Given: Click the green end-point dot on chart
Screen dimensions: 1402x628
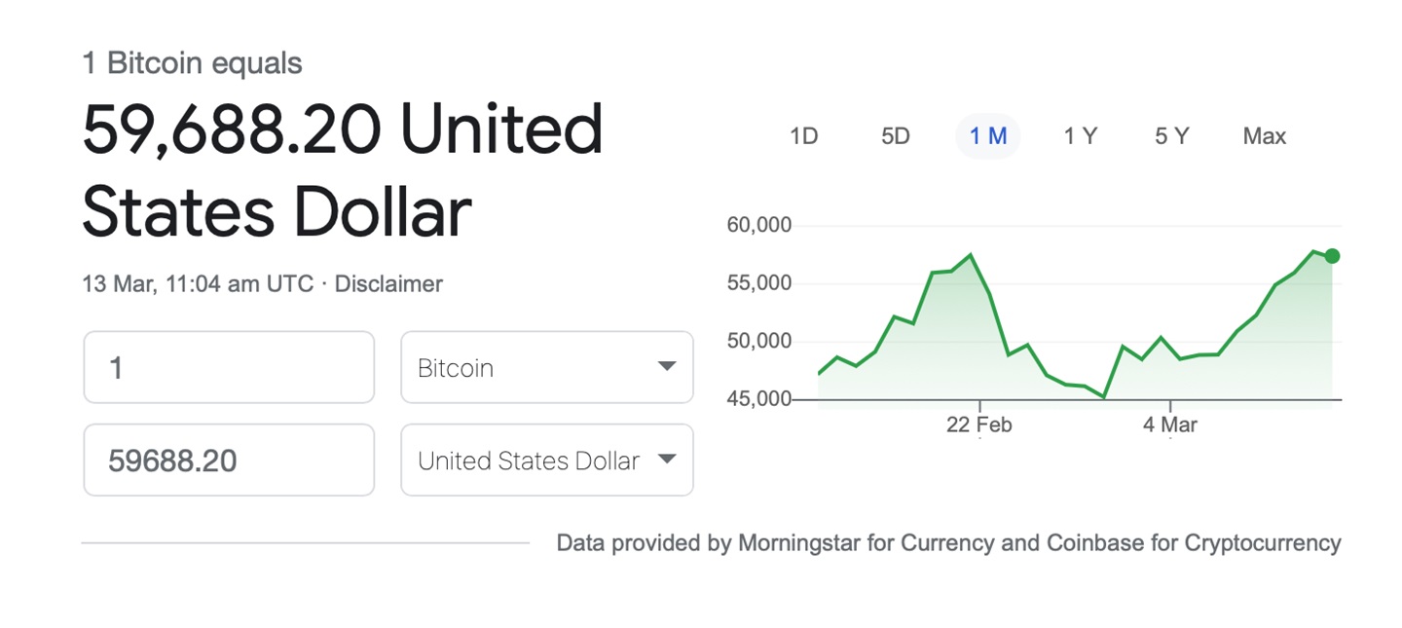Looking at the screenshot, I should [x=1332, y=256].
